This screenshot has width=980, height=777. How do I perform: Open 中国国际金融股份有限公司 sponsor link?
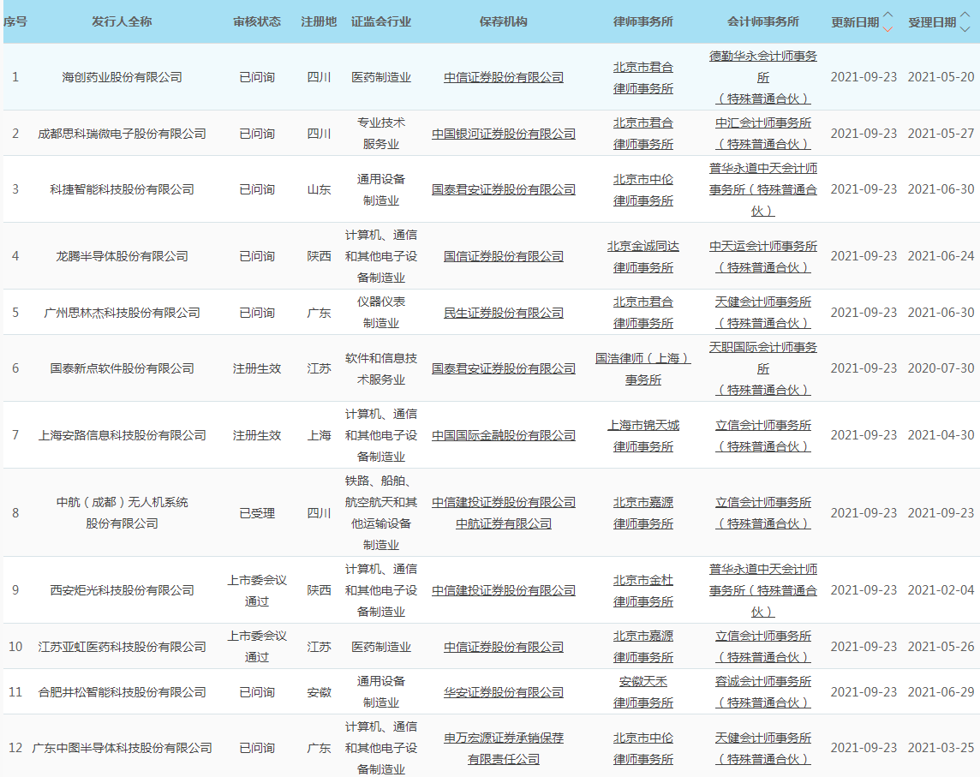coord(503,435)
